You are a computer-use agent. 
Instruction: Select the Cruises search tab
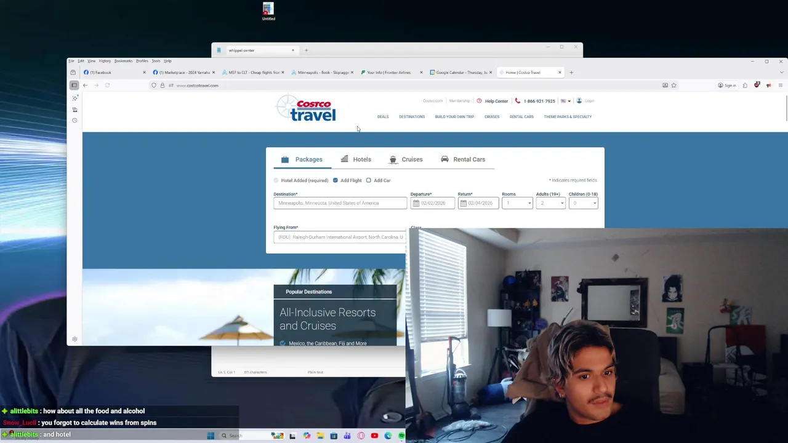click(406, 159)
